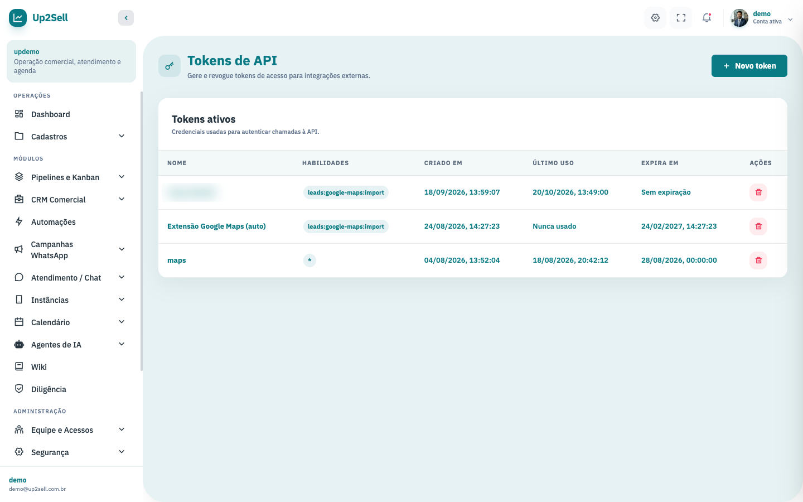Open Diligência menu item
The height and width of the screenshot is (502, 803).
tap(71, 389)
